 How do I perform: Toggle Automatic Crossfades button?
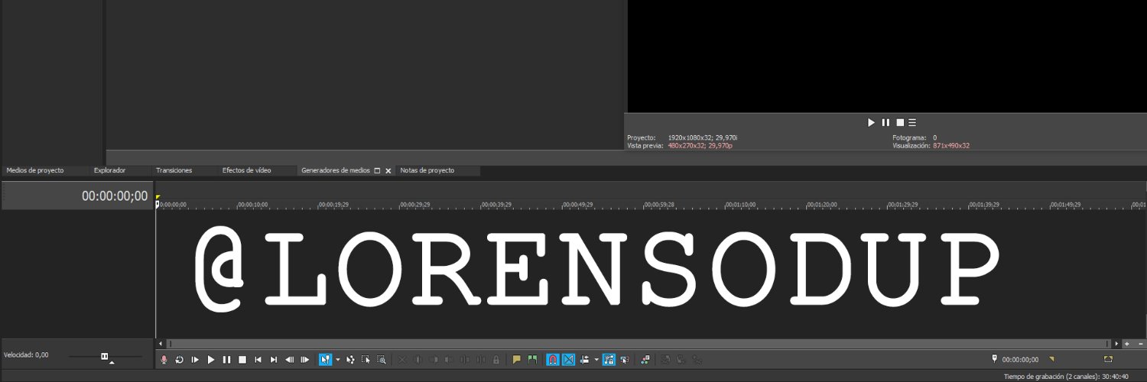[x=568, y=360]
